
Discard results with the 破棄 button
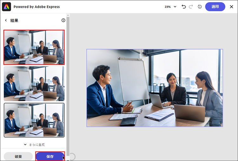pos(18,157)
